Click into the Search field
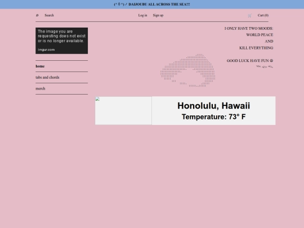The height and width of the screenshot is (228, 304). pos(49,15)
